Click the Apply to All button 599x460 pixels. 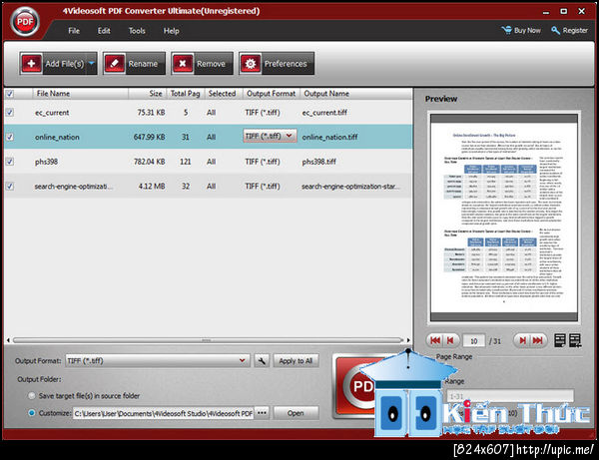pyautogui.click(x=296, y=361)
